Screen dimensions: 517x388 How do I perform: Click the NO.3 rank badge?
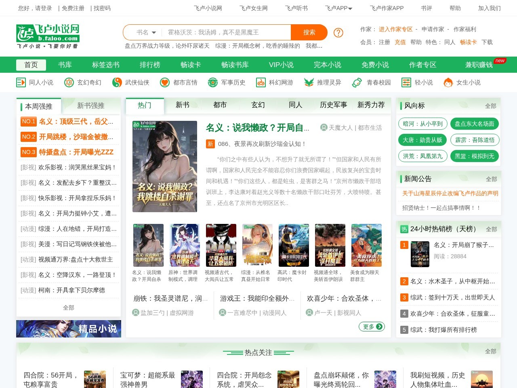pos(29,152)
